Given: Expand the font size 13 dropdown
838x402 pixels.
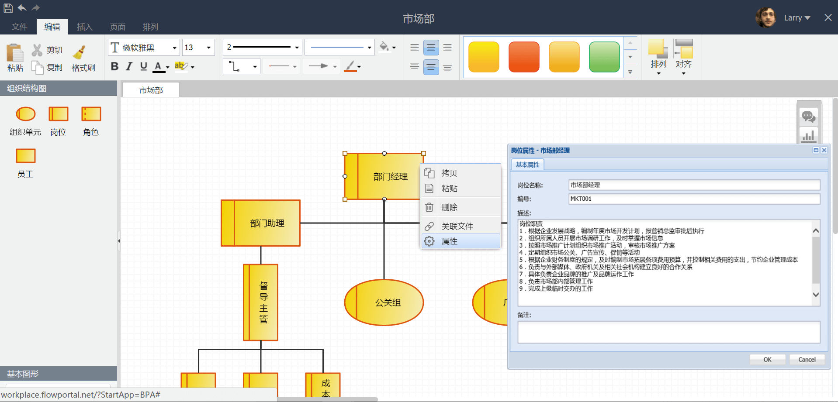Looking at the screenshot, I should click(x=208, y=48).
